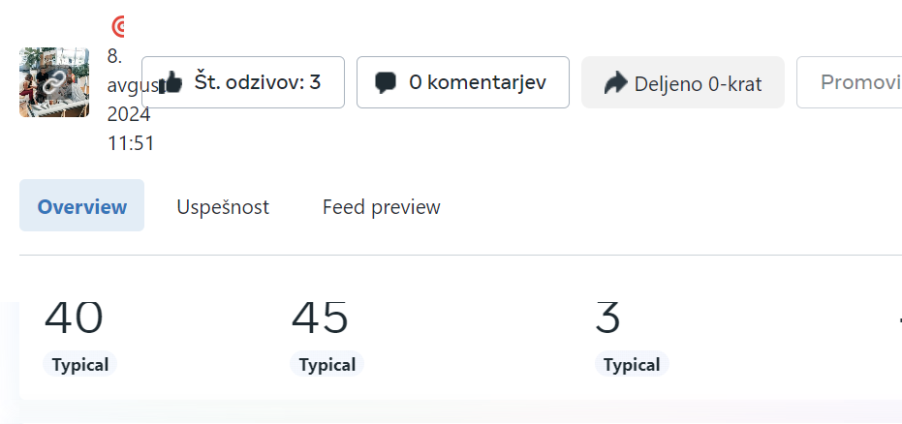Image resolution: width=902 pixels, height=424 pixels.
Task: Click the thumbs-up reactions icon
Action: 170,82
